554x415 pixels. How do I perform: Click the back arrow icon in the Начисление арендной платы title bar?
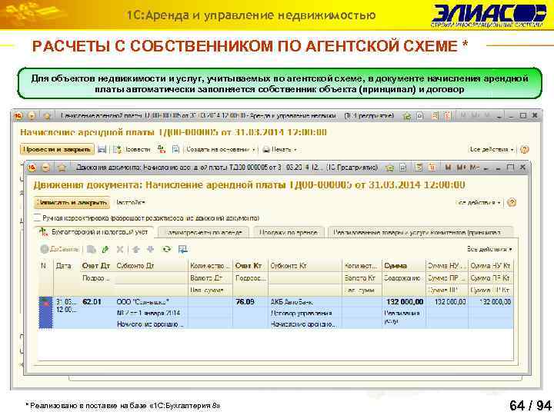[x=32, y=115]
